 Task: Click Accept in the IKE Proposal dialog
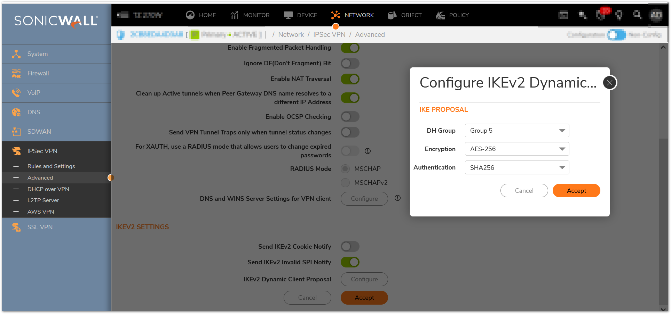576,191
